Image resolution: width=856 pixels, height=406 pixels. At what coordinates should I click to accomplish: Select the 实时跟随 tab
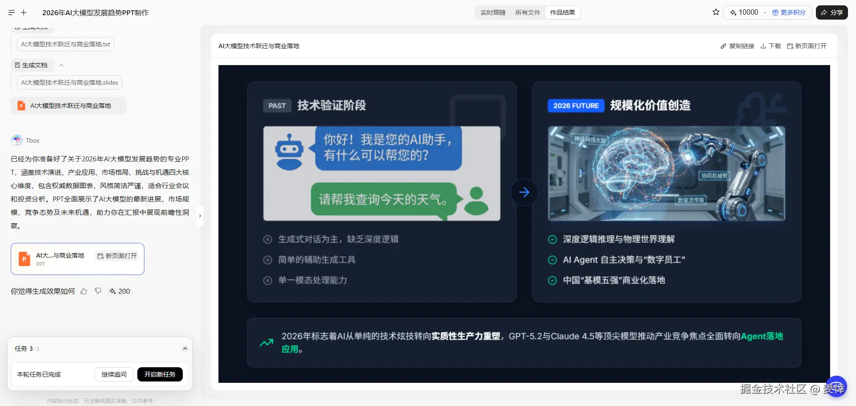[x=493, y=12]
